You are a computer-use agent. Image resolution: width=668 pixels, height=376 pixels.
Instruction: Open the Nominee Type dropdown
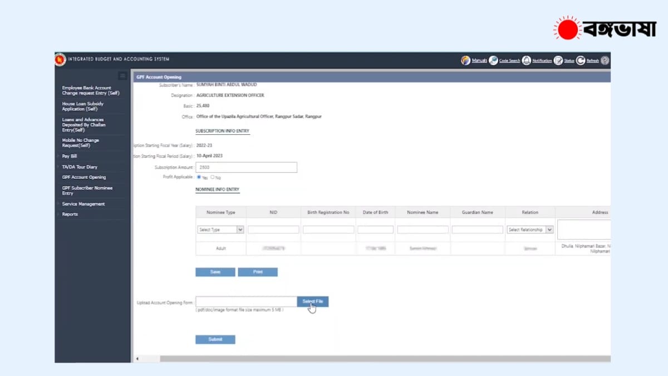(x=221, y=229)
